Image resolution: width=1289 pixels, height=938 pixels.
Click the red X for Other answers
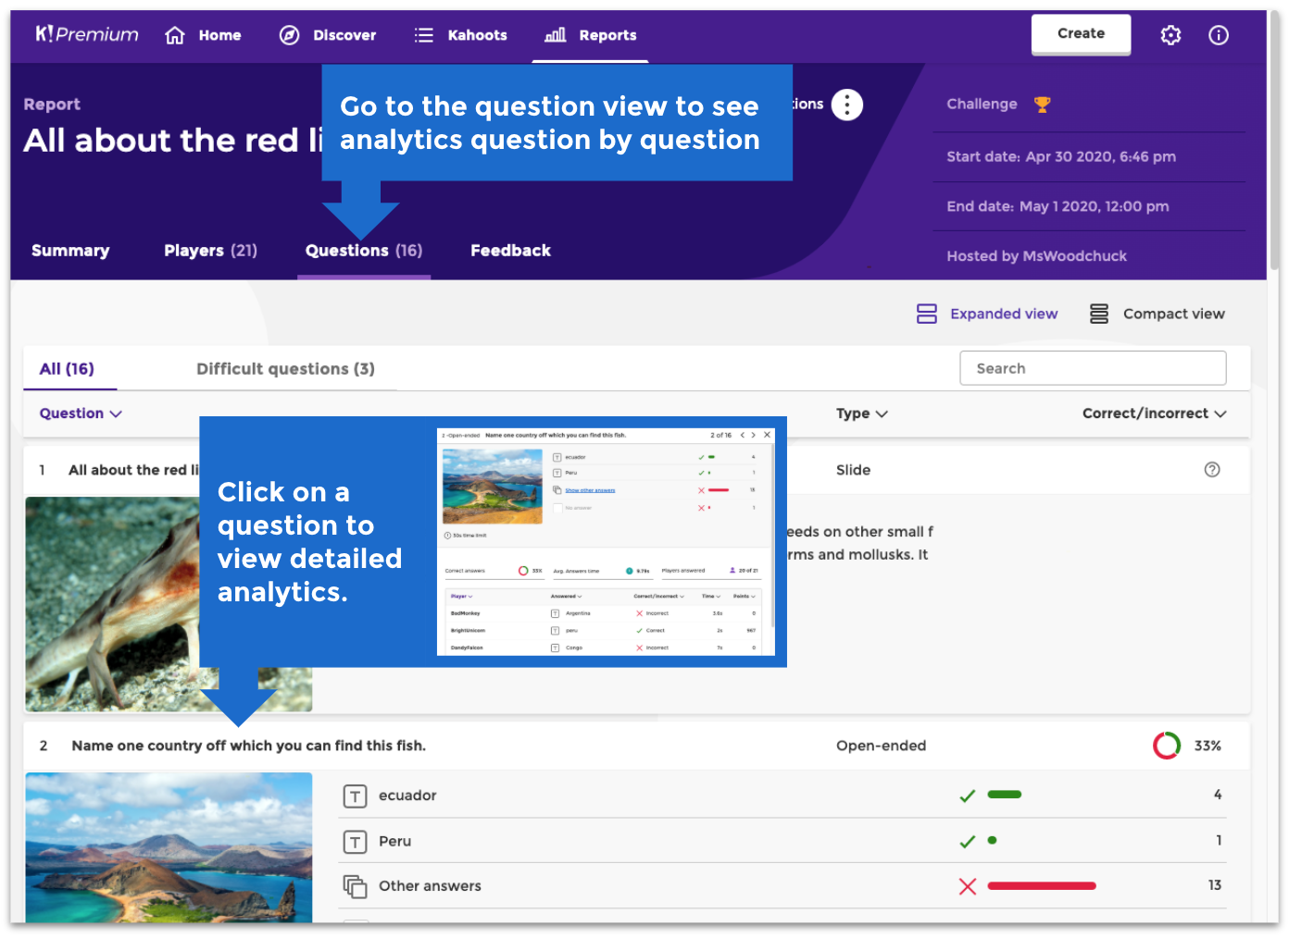pos(968,887)
